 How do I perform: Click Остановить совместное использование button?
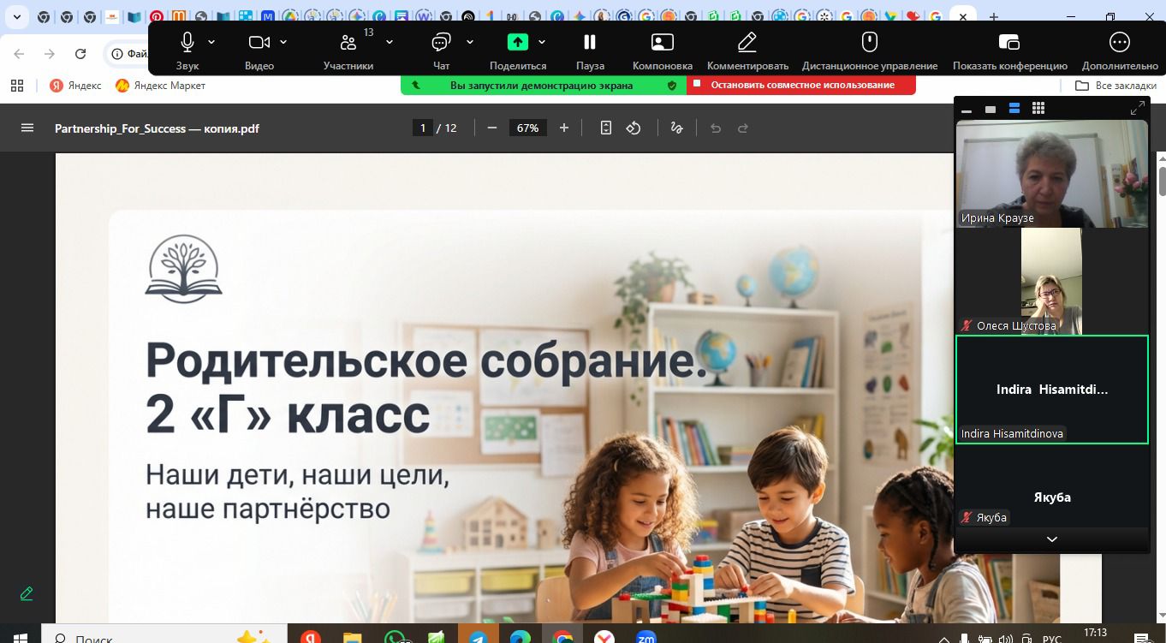pyautogui.click(x=801, y=85)
